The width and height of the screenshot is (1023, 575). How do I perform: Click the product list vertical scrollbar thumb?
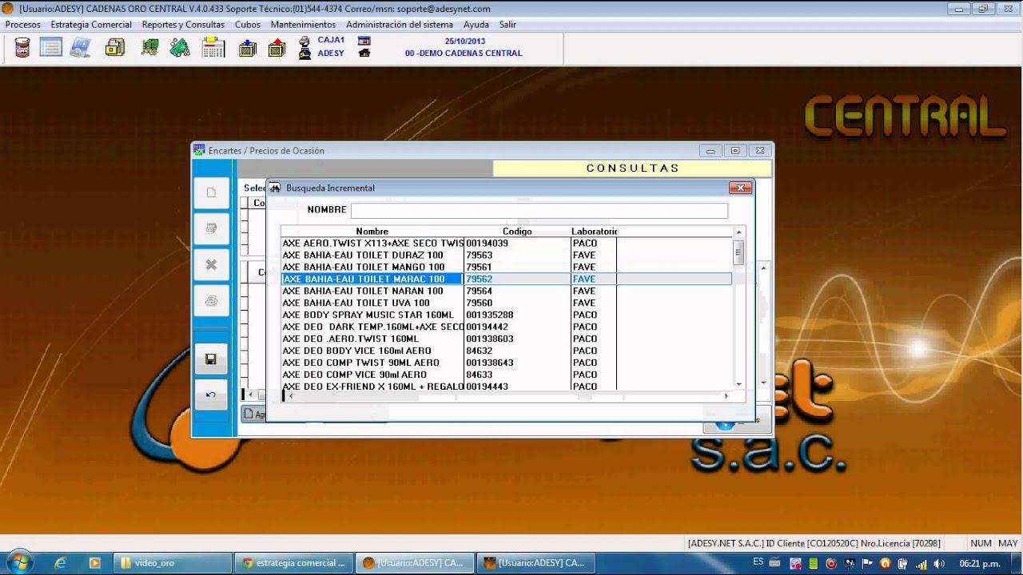coord(738,253)
